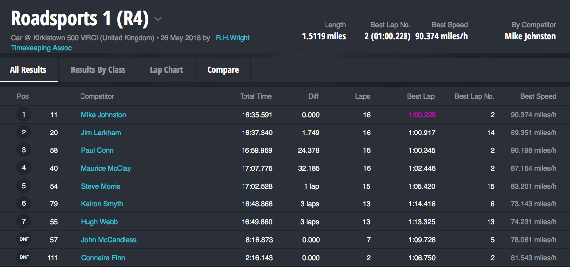Open the Lap Chart tab
This screenshot has width=570, height=267.
(x=166, y=70)
